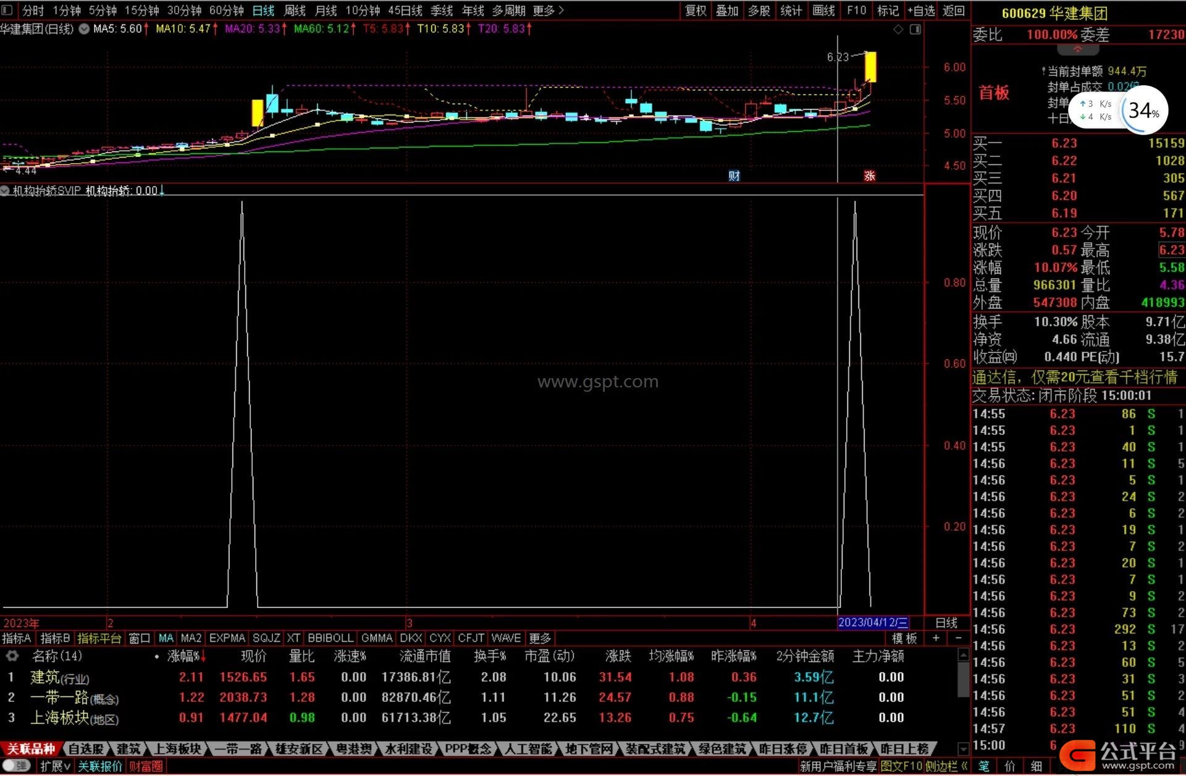1186x776 pixels.
Task: Select the 关联品种 tab
Action: [x=30, y=749]
